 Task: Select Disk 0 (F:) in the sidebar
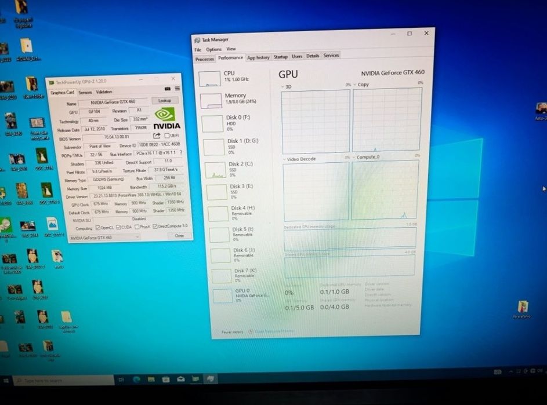click(236, 123)
